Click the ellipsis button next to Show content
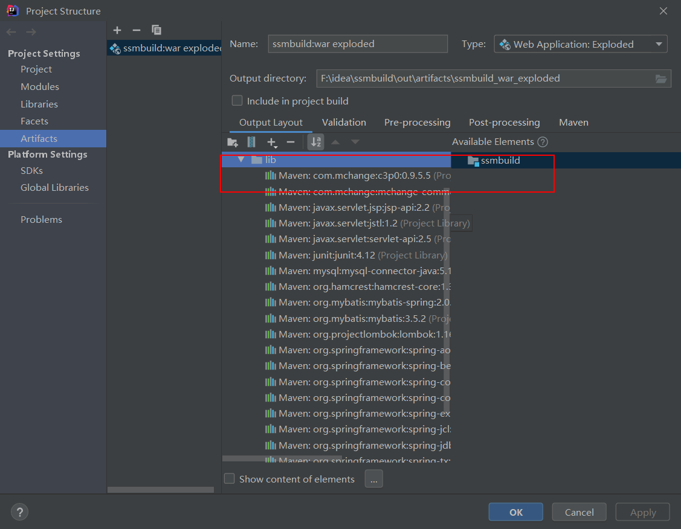 (374, 479)
